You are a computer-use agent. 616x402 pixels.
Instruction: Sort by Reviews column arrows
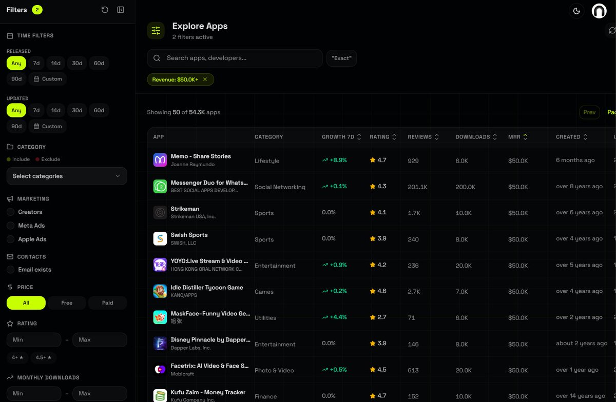point(437,137)
